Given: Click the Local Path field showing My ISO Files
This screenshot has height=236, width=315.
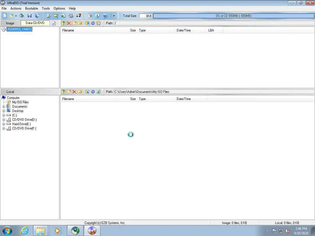Looking at the screenshot, I should tap(214, 92).
